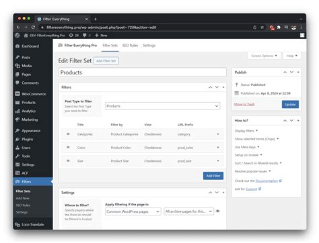Open the comments bubble in the admin bar
This screenshot has height=243, width=319.
point(85,36)
